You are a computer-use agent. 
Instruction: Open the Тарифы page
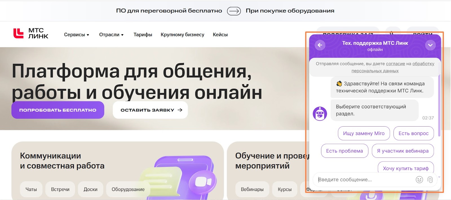[x=143, y=35]
